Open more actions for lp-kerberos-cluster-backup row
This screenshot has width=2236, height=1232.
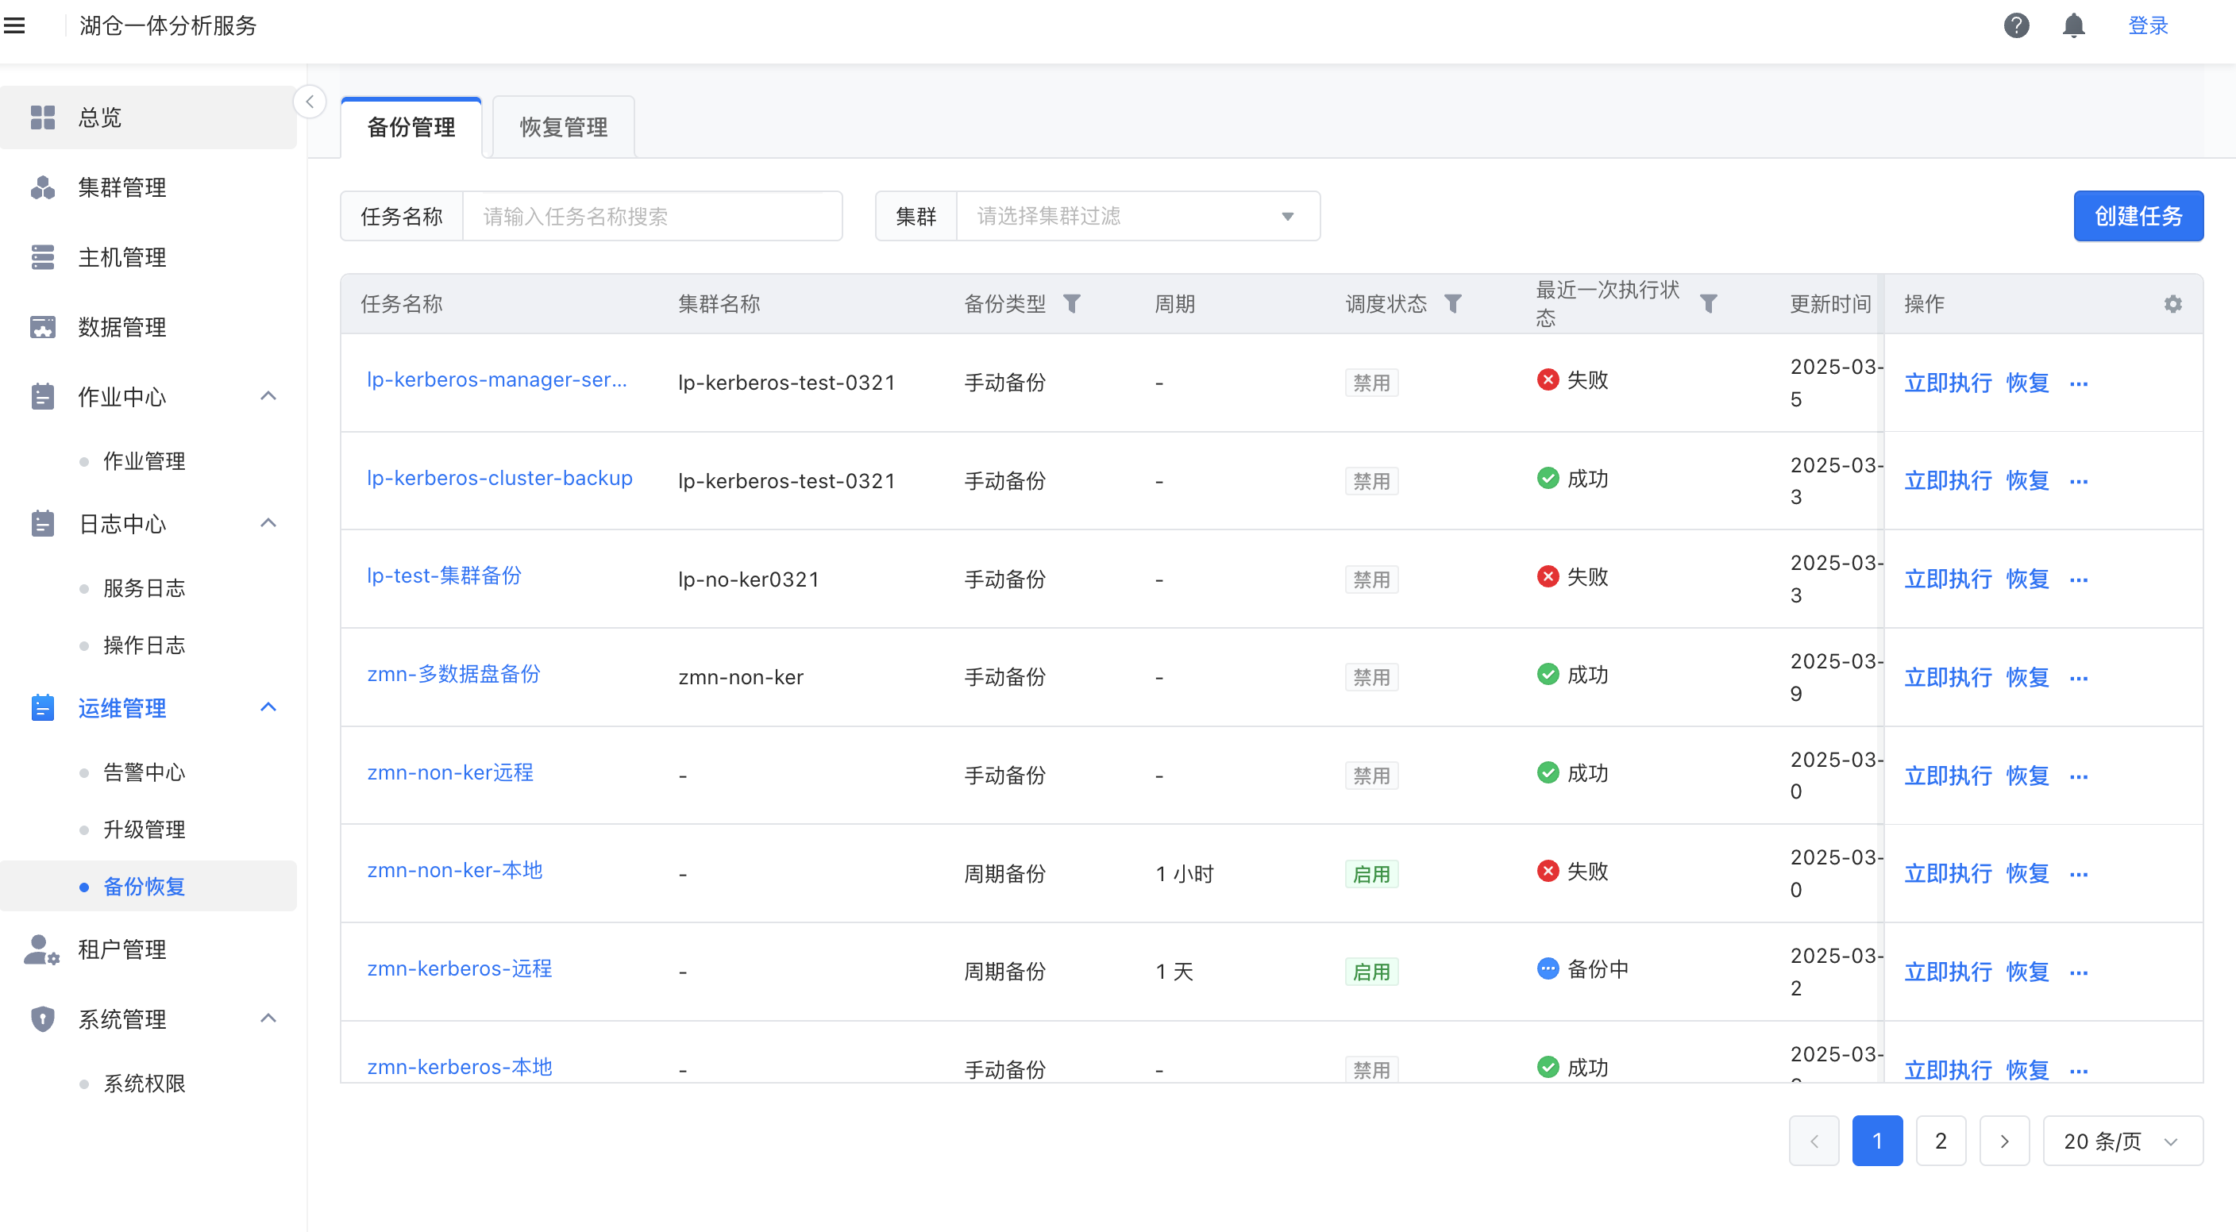coord(2079,482)
